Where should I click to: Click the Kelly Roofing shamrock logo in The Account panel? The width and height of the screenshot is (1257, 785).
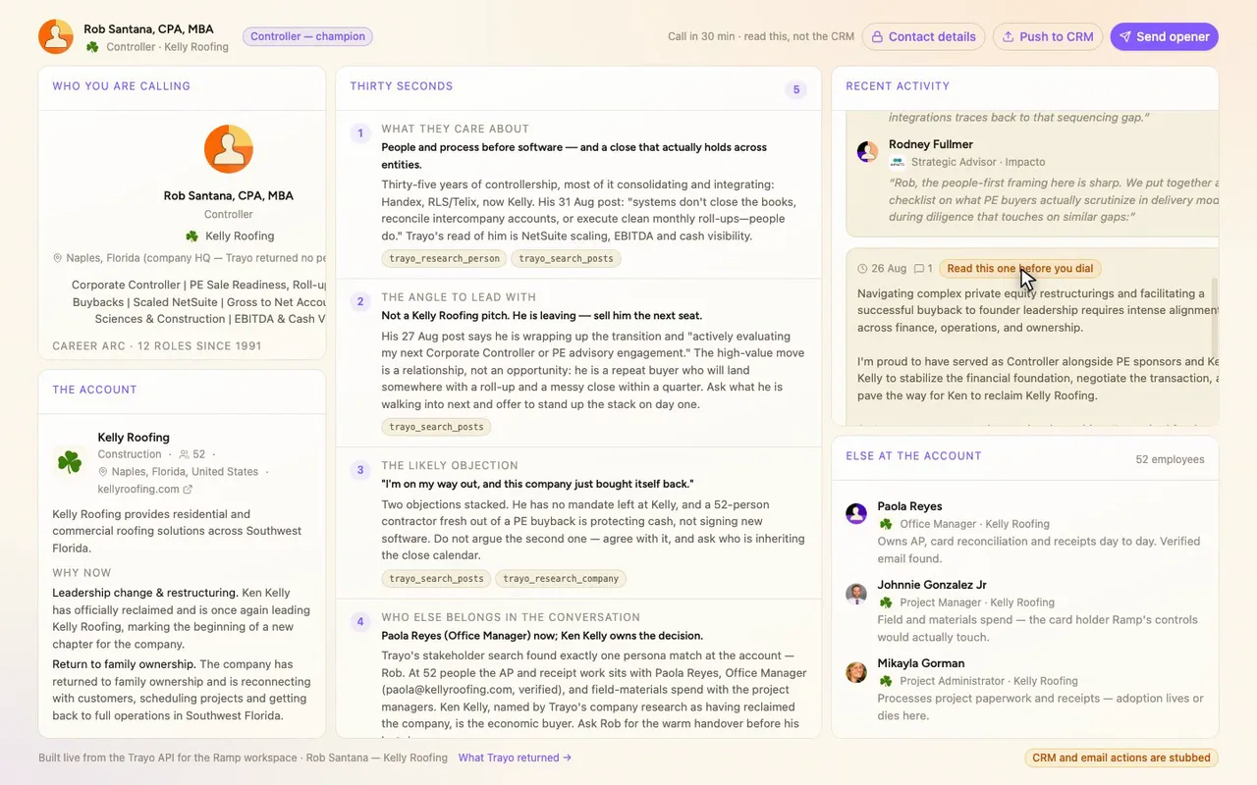[70, 462]
